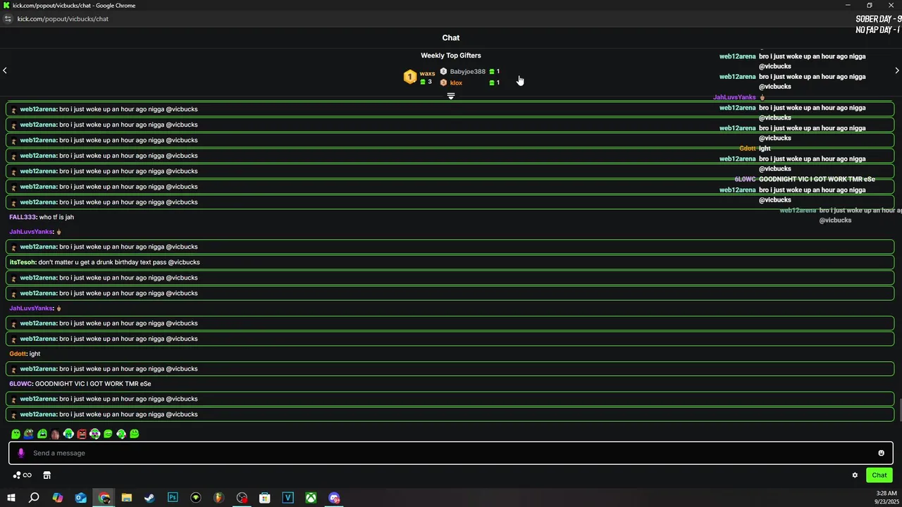Image resolution: width=902 pixels, height=507 pixels.
Task: Click message "don't matter u get a drunk birthday text pass"
Action: (x=102, y=262)
